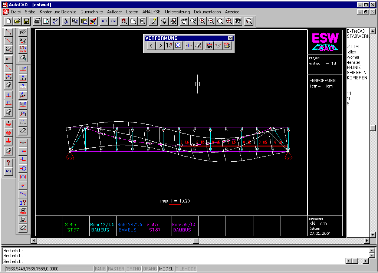Select the member line tool with solid endpoints

(x=9, y=32)
